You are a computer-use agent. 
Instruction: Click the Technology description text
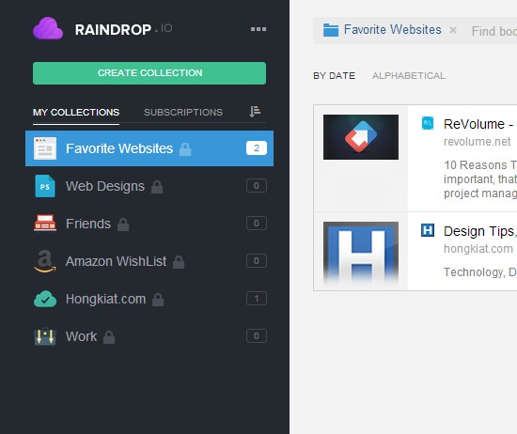(480, 272)
